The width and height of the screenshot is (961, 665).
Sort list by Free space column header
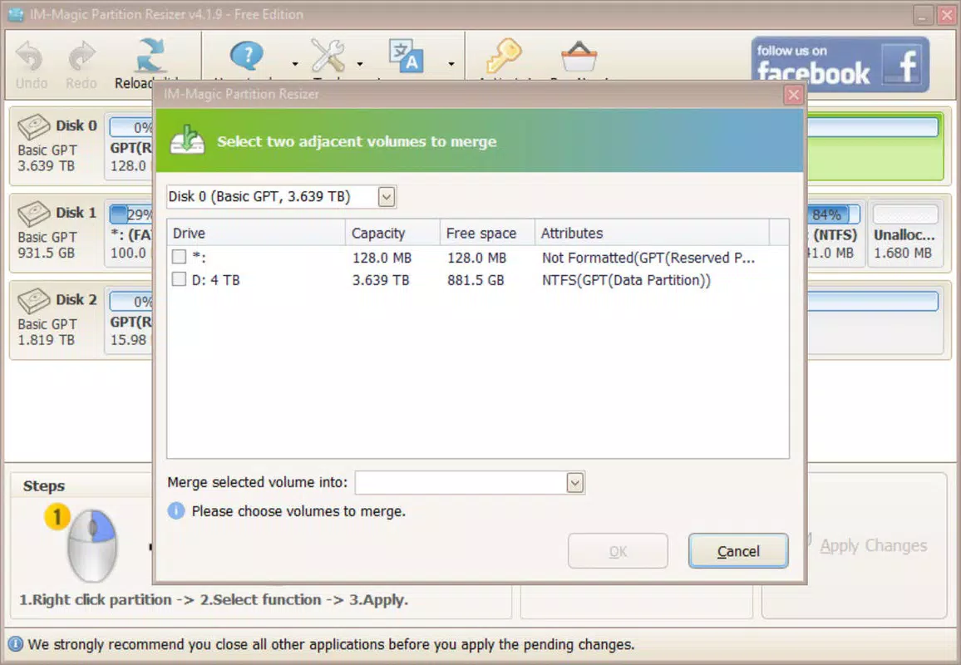point(488,233)
